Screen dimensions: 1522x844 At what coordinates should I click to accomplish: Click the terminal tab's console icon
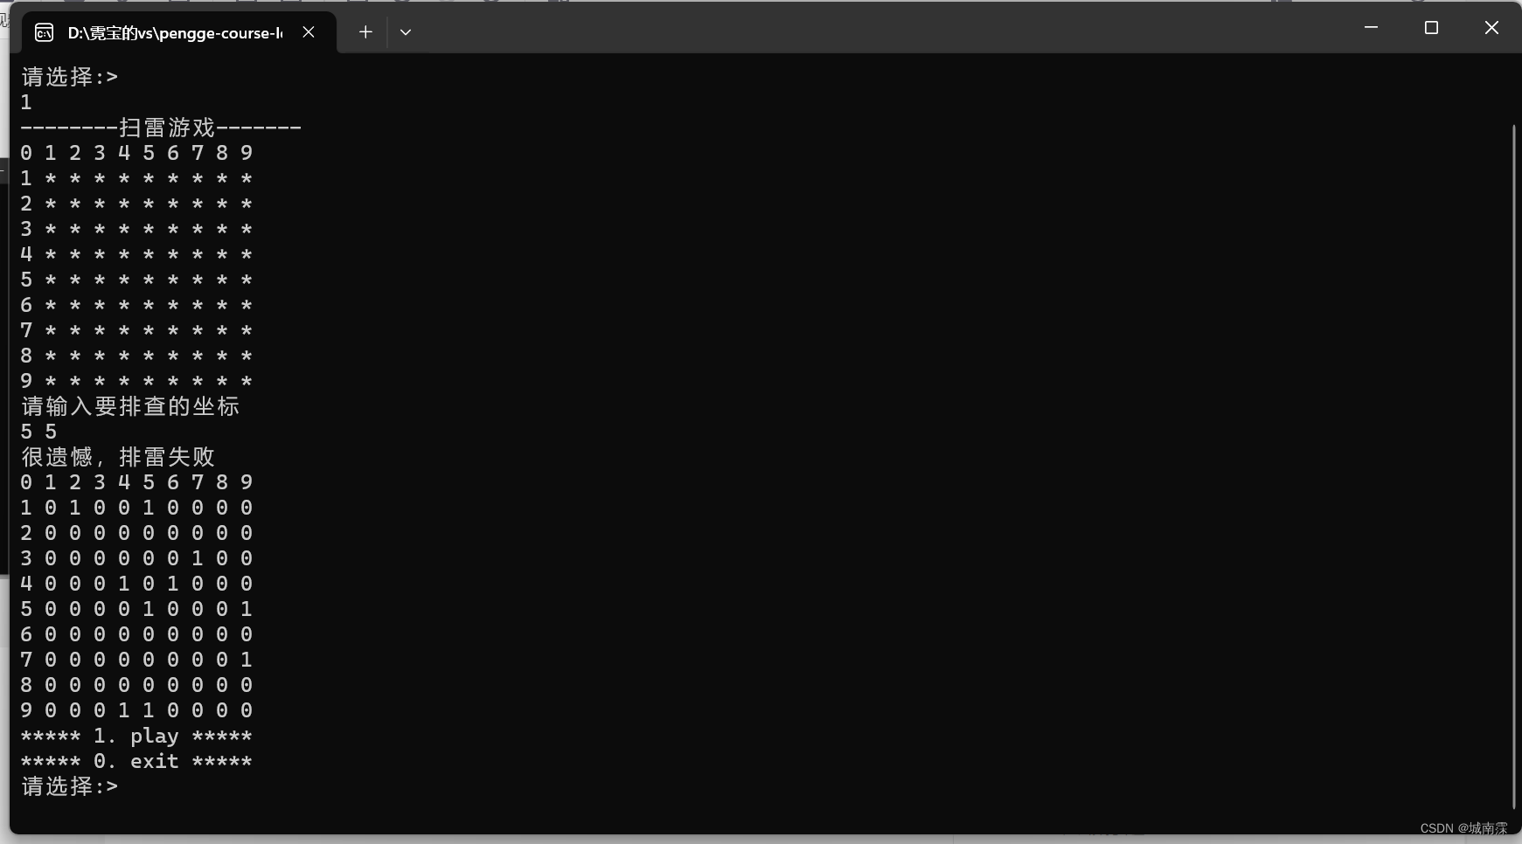pos(44,33)
